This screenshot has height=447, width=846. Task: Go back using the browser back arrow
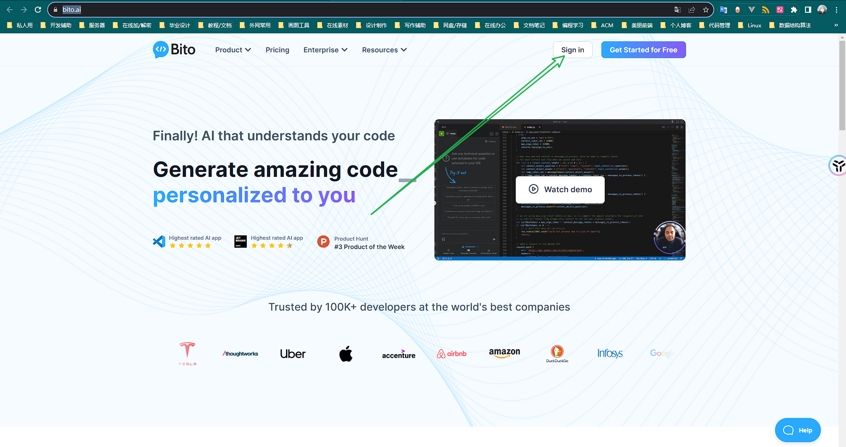10,10
